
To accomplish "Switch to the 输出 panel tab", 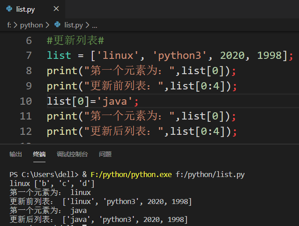I will click(16, 154).
